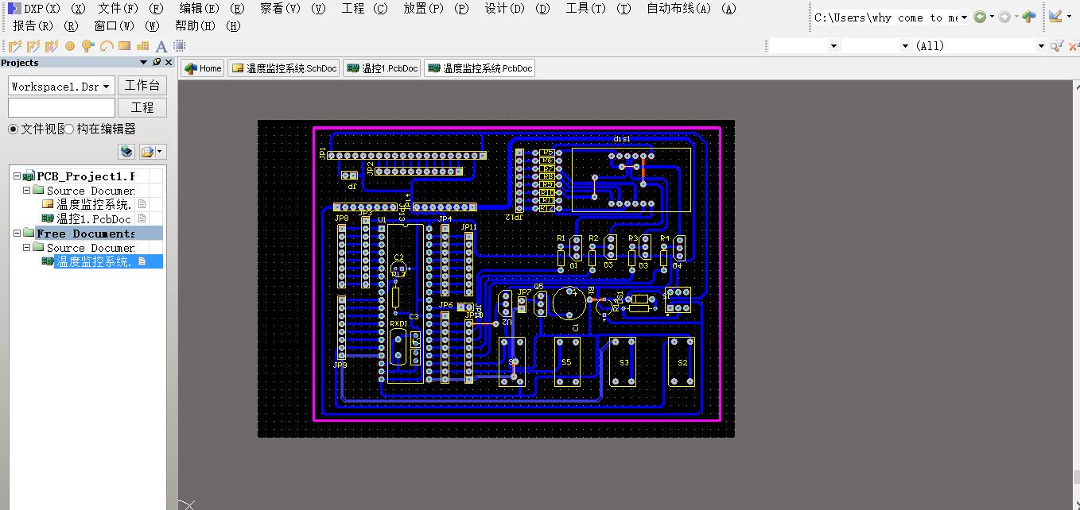Close the Projects panel

pyautogui.click(x=169, y=62)
